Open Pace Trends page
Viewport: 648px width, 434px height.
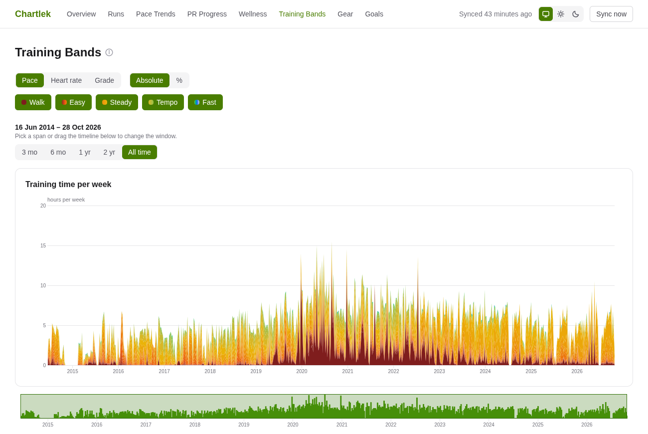(156, 14)
